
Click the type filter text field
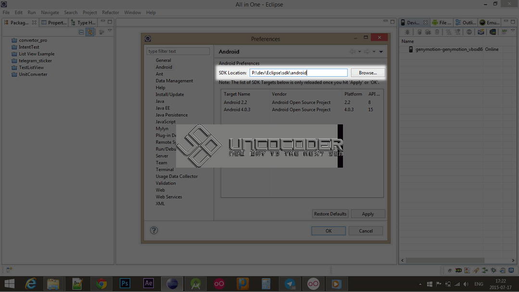click(x=178, y=51)
